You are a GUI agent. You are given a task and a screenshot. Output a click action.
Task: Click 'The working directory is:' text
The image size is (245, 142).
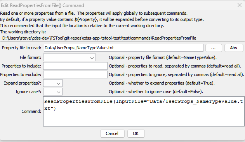23,32
